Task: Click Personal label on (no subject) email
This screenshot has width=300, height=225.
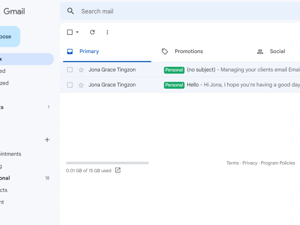Action: click(174, 70)
